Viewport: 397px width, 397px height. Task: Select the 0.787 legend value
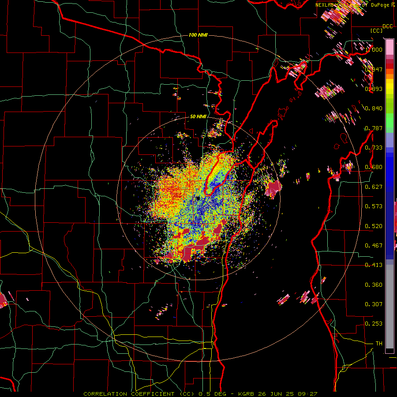[374, 128]
